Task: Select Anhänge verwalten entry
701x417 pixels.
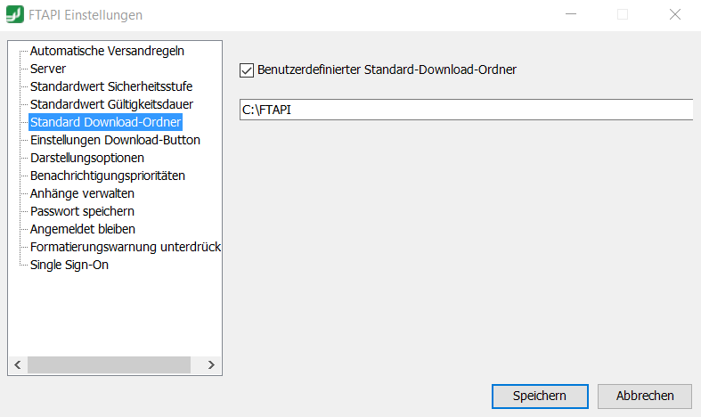Action: pyautogui.click(x=82, y=193)
